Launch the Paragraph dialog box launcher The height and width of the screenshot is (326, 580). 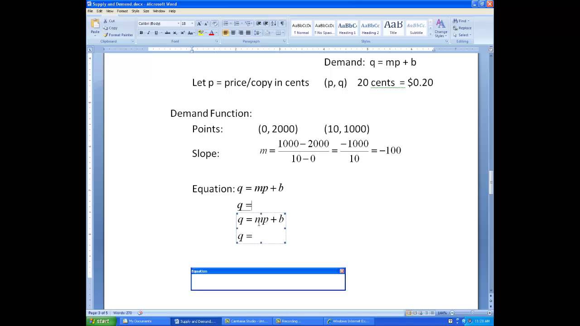pyautogui.click(x=284, y=41)
